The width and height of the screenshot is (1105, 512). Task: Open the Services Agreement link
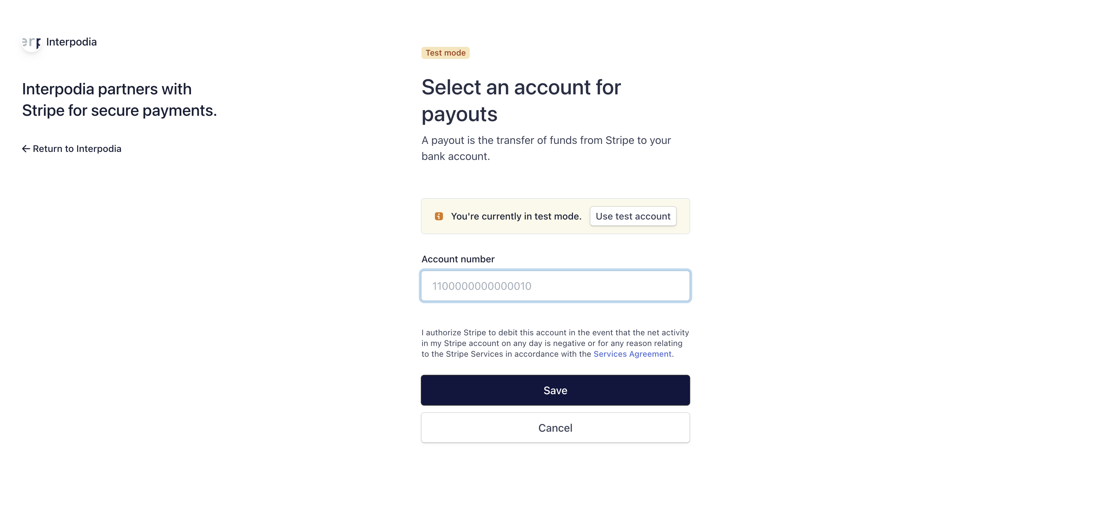pyautogui.click(x=632, y=354)
